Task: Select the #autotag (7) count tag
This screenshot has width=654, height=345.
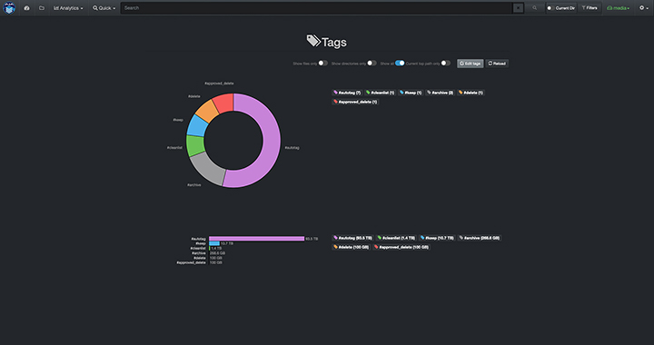Action: pyautogui.click(x=347, y=93)
